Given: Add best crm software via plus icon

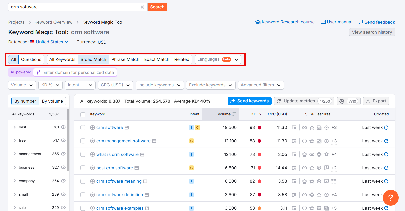Looking at the screenshot, I should (x=92, y=168).
